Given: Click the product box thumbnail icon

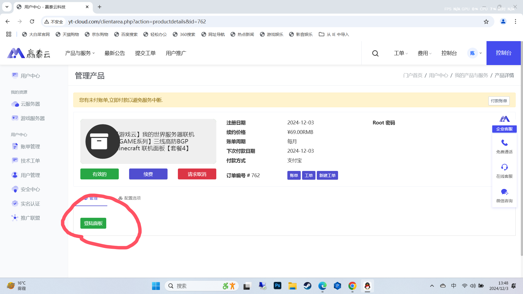Looking at the screenshot, I should (x=102, y=141).
